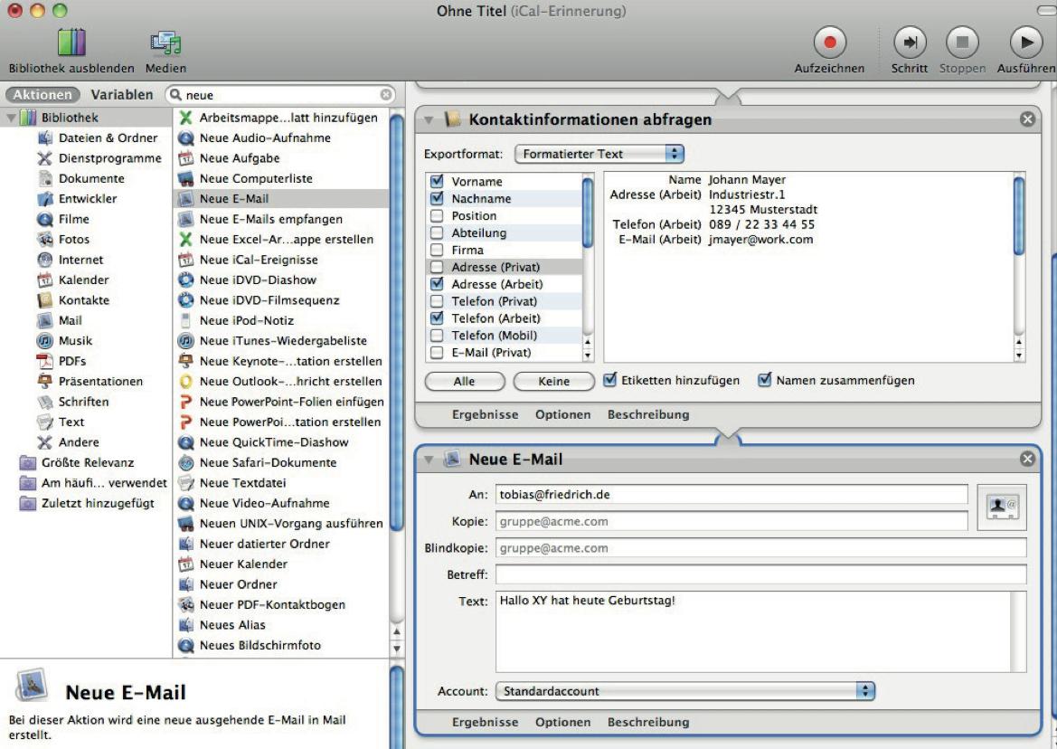The height and width of the screenshot is (749, 1057).
Task: Collapse the Bibliothek tree
Action: pos(12,118)
